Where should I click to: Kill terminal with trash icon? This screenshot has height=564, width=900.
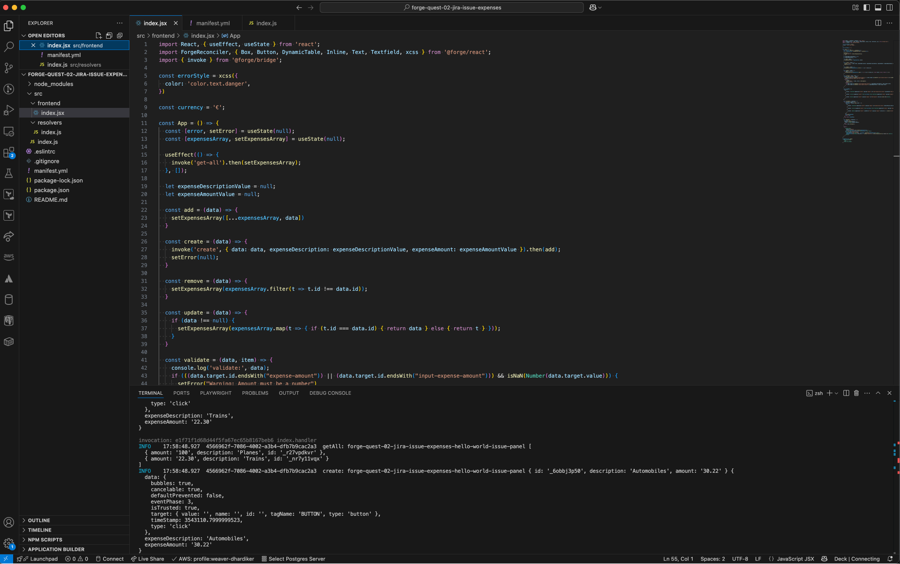(856, 393)
